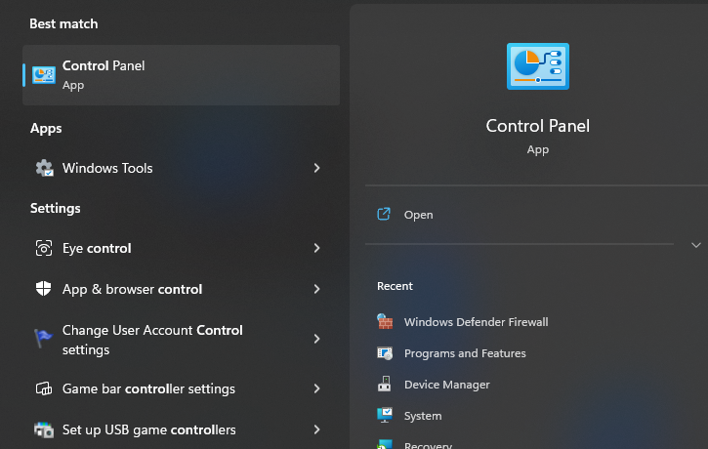Screen dimensions: 708x449
Task: Click the Control Panel title in preview pane
Action: (538, 126)
